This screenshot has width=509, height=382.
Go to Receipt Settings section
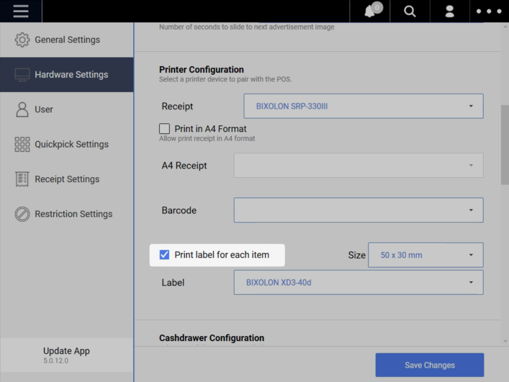[x=67, y=179]
